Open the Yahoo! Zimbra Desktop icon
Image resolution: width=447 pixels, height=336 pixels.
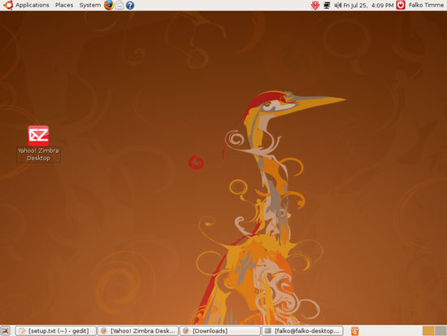point(38,136)
